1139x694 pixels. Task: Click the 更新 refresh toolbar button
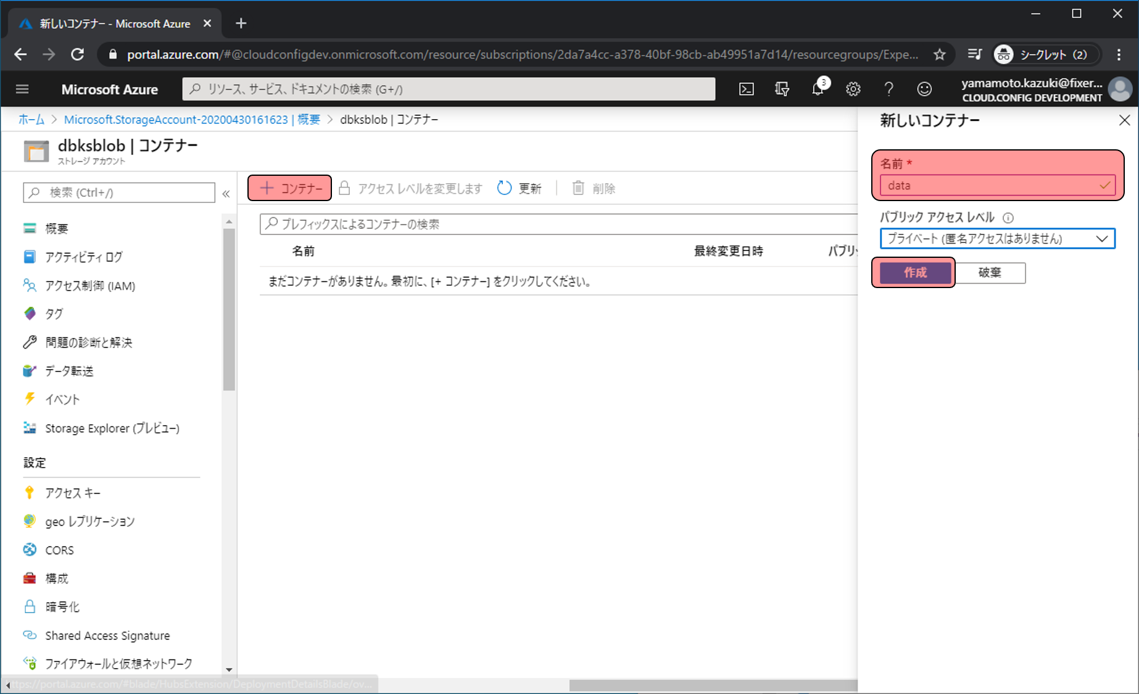[x=520, y=188]
